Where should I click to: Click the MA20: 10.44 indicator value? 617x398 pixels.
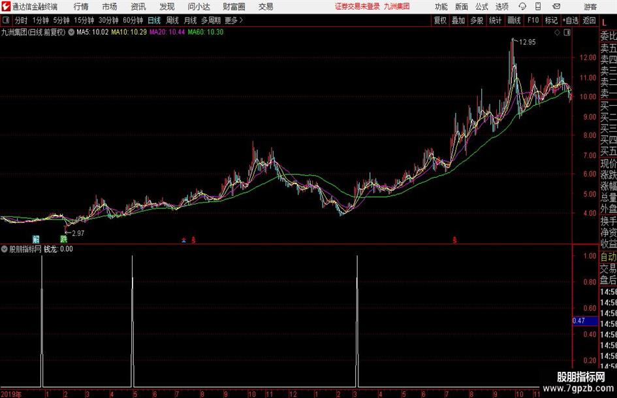coord(167,32)
